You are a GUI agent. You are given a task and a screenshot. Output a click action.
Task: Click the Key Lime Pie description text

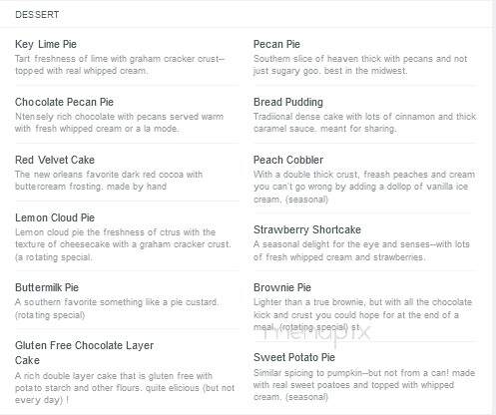tap(120, 65)
